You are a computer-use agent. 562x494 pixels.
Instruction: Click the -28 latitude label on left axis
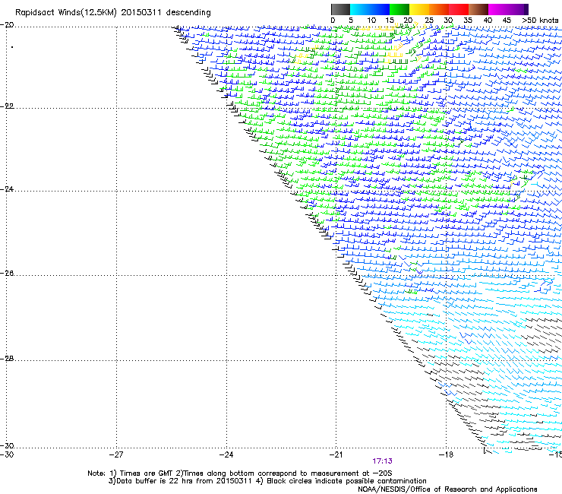click(7, 359)
